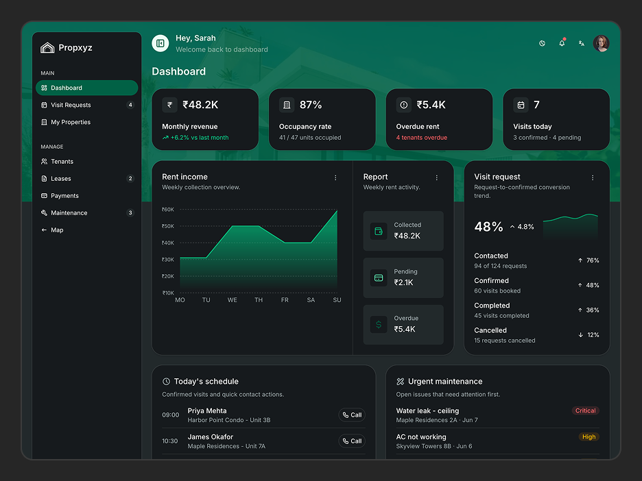The width and height of the screenshot is (642, 481).
Task: Click Dashboard sidebar grid icon
Action: click(44, 88)
